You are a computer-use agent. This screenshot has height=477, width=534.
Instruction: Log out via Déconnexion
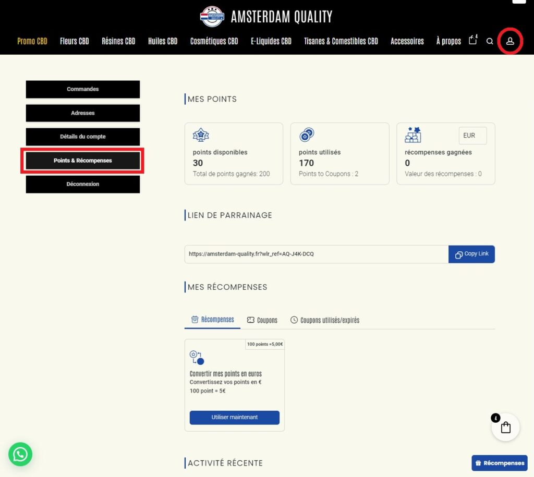[83, 184]
